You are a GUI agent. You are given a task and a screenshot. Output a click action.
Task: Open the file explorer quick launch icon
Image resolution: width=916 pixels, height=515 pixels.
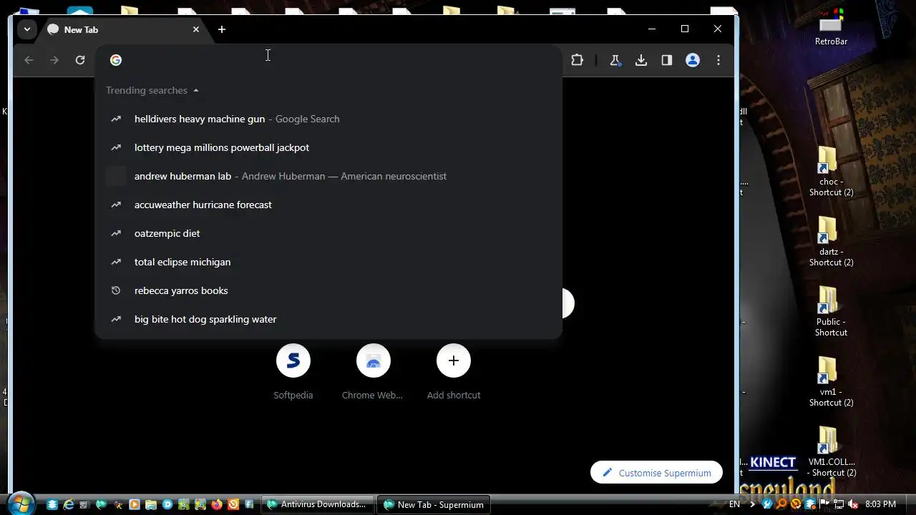tap(150, 504)
